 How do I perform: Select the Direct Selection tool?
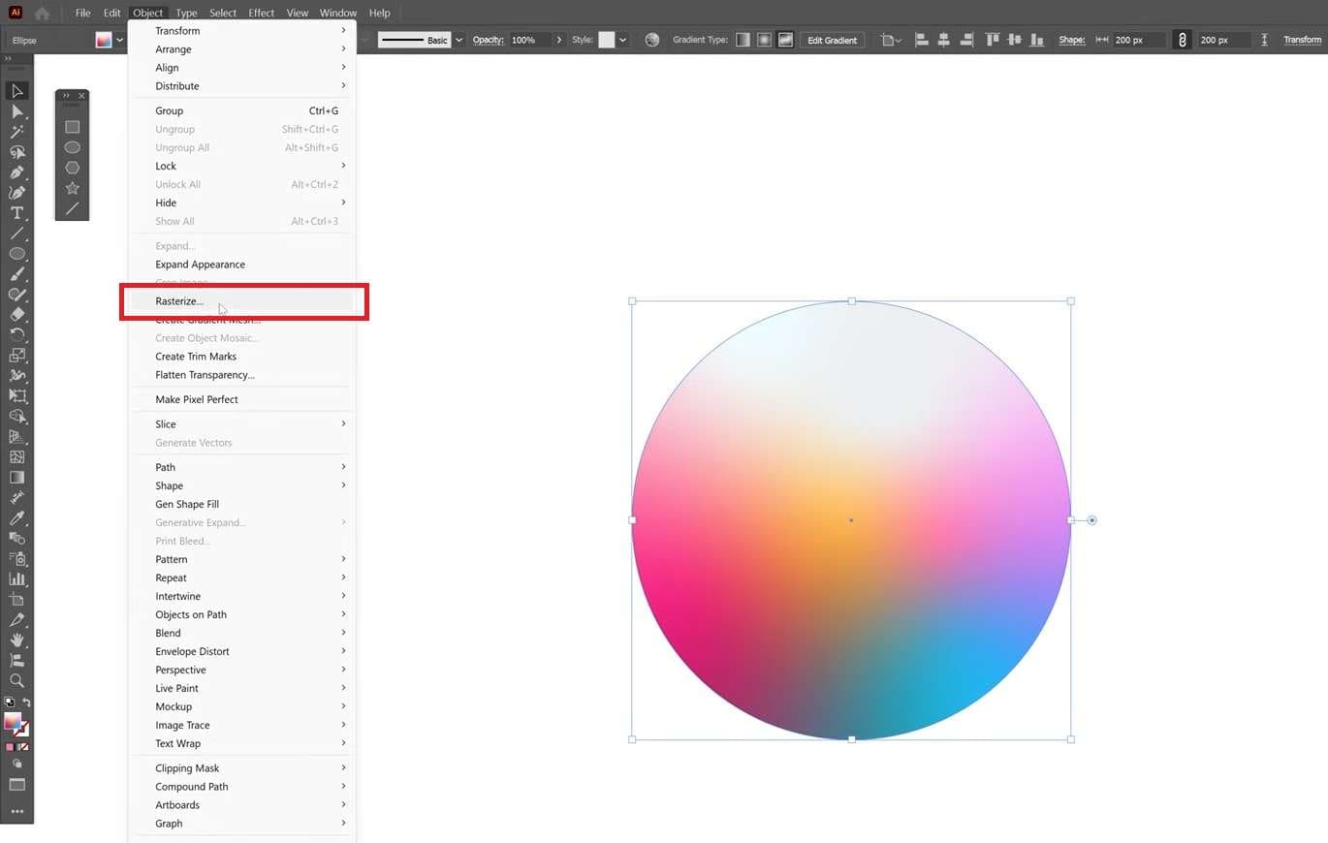(16, 111)
